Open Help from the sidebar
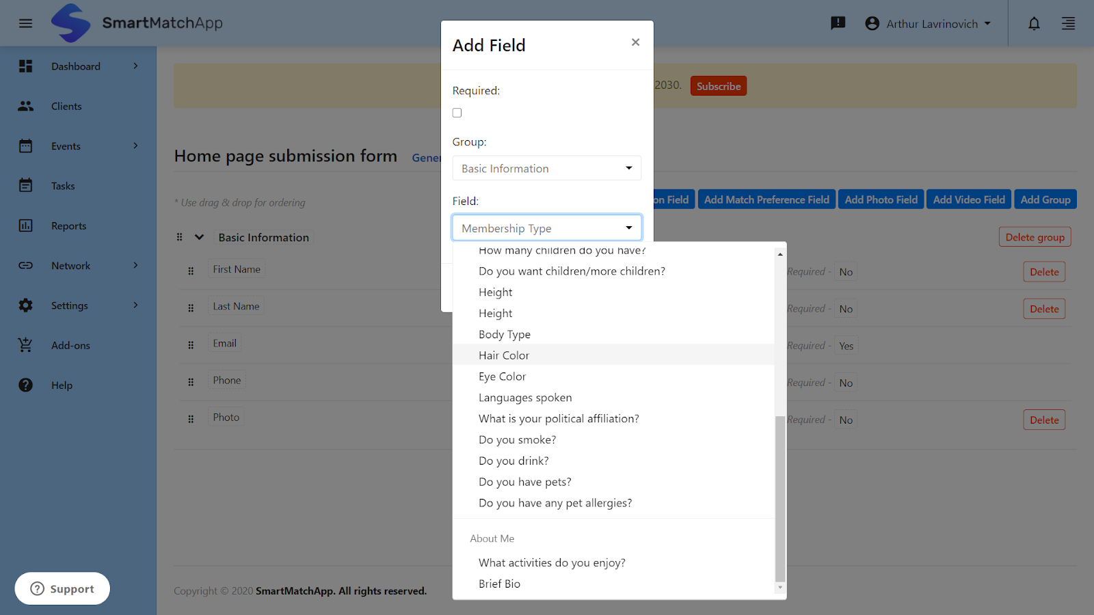This screenshot has width=1094, height=615. (62, 385)
